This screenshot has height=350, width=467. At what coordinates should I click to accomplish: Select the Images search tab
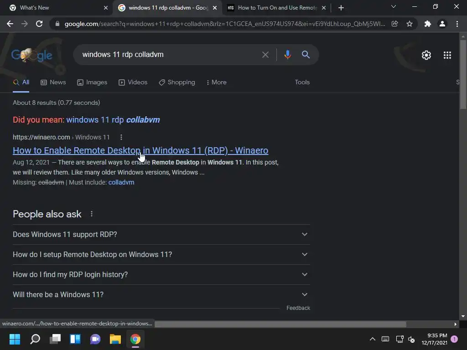92,82
